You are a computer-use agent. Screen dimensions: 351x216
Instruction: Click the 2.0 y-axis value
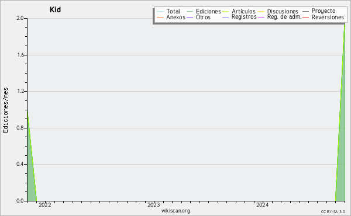pyautogui.click(x=20, y=18)
